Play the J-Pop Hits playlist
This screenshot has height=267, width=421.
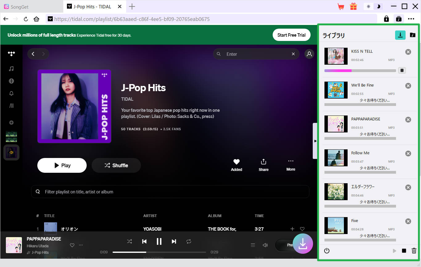tap(62, 165)
